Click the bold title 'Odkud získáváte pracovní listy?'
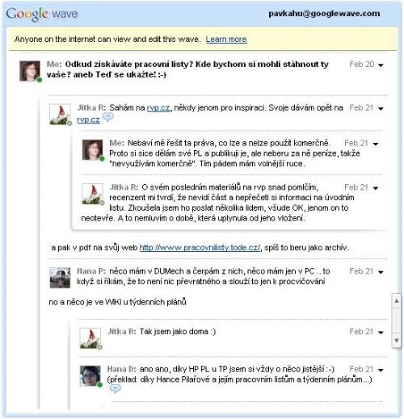 128,65
